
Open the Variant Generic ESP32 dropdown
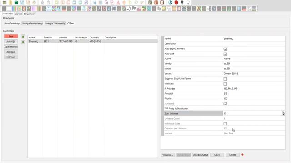click(254, 74)
